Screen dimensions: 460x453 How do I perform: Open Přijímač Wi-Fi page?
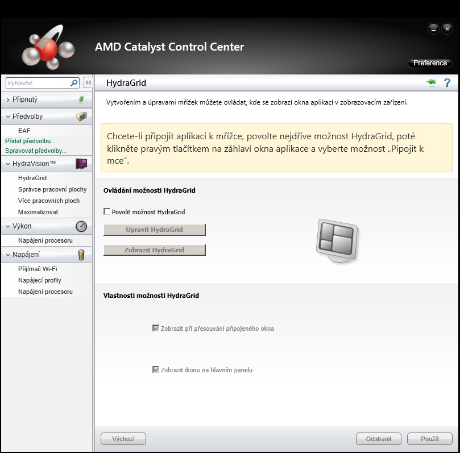[38, 269]
